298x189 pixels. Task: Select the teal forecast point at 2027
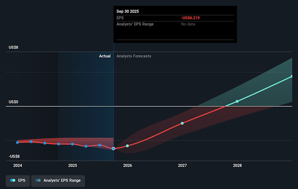coord(182,123)
